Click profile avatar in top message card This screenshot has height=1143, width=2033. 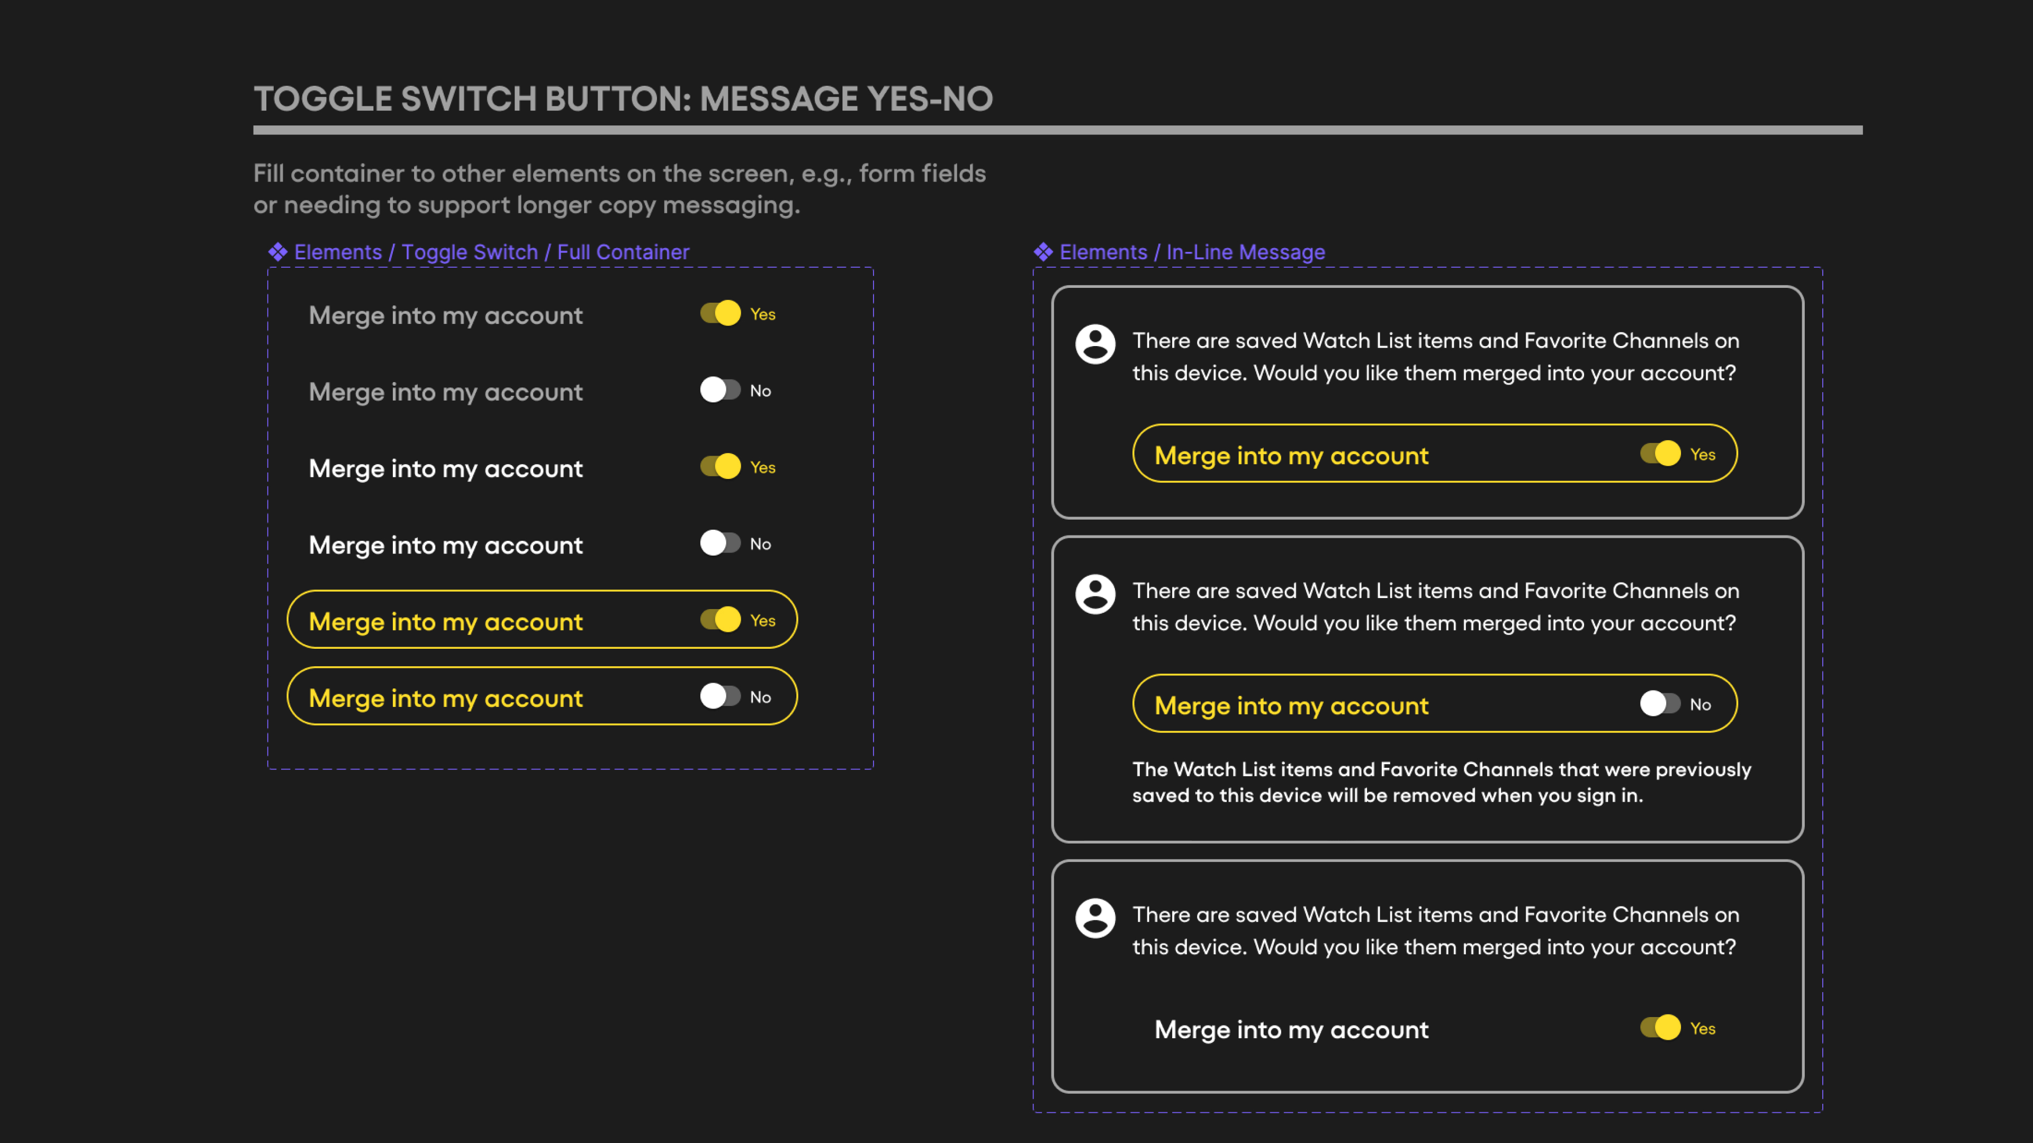pyautogui.click(x=1095, y=344)
